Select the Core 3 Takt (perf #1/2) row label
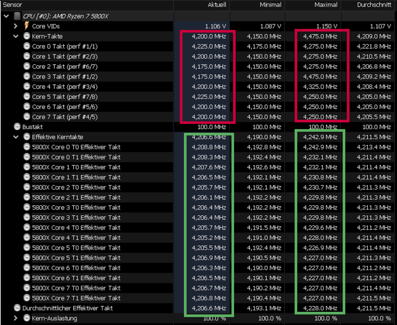This screenshot has height=325, width=397. click(65, 76)
